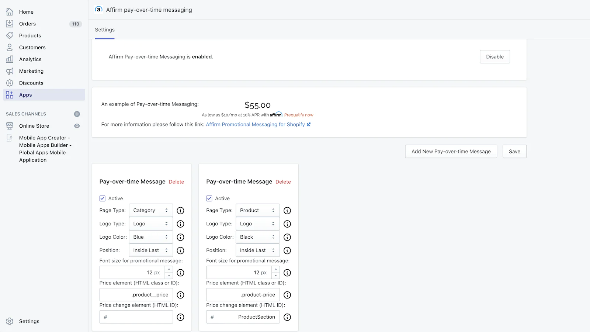This screenshot has height=332, width=590.
Task: Toggle Active checkbox for Product message
Action: click(x=209, y=198)
